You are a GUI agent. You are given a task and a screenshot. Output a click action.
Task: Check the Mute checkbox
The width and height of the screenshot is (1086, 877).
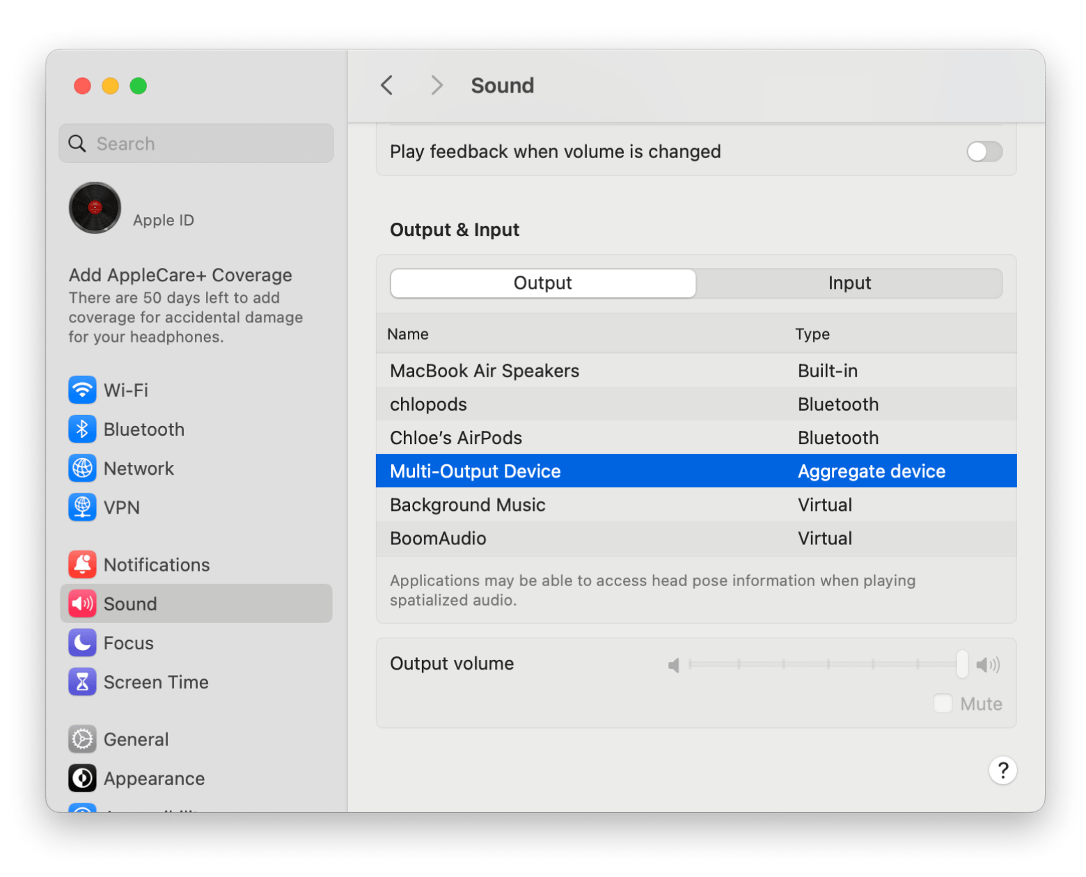pyautogui.click(x=943, y=704)
